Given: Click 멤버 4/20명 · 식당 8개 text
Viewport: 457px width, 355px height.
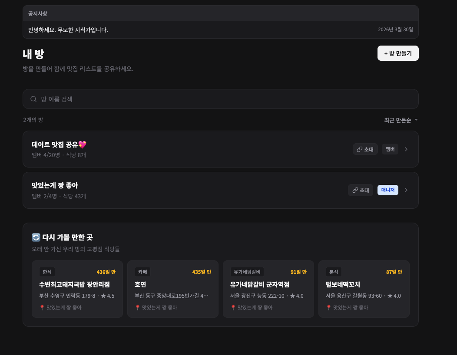Looking at the screenshot, I should click(59, 155).
